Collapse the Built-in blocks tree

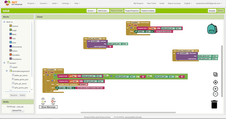[x=4, y=22]
